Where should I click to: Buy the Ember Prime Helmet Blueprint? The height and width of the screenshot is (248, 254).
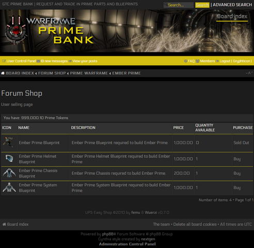click(237, 159)
